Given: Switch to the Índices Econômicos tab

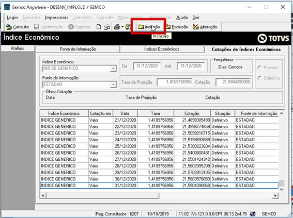Looking at the screenshot, I should (x=162, y=49).
